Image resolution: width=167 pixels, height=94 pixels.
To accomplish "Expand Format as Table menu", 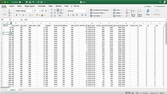I will (x=98, y=13).
